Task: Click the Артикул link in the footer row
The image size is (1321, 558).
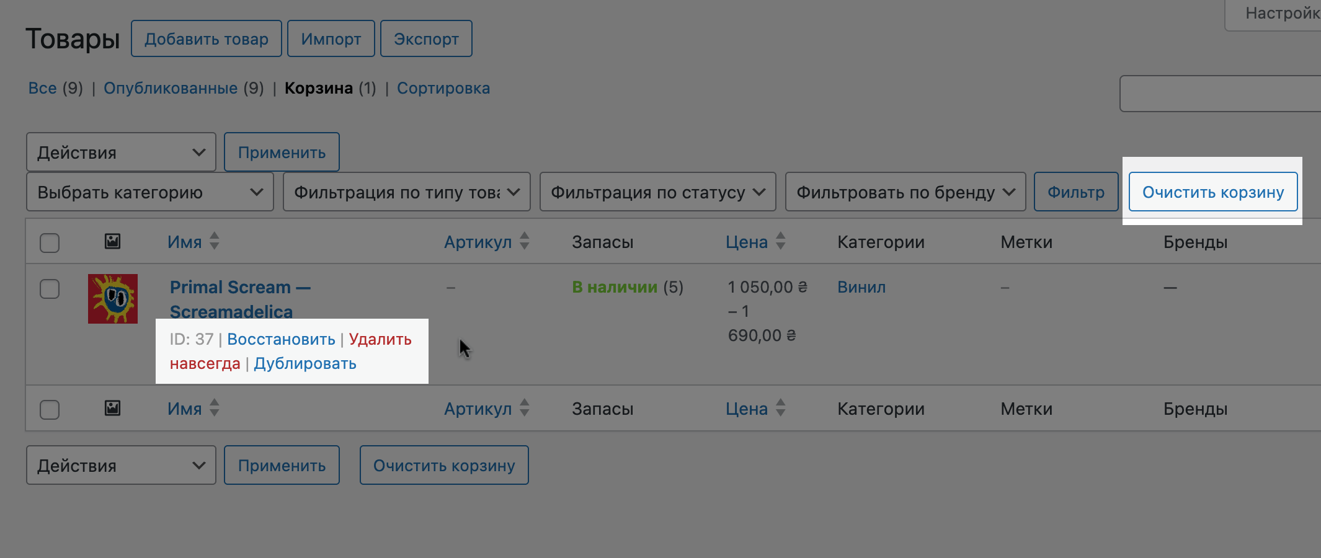Action: (x=478, y=409)
